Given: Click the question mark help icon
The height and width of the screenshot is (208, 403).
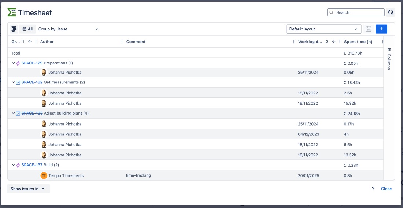Looking at the screenshot, I should tap(373, 189).
